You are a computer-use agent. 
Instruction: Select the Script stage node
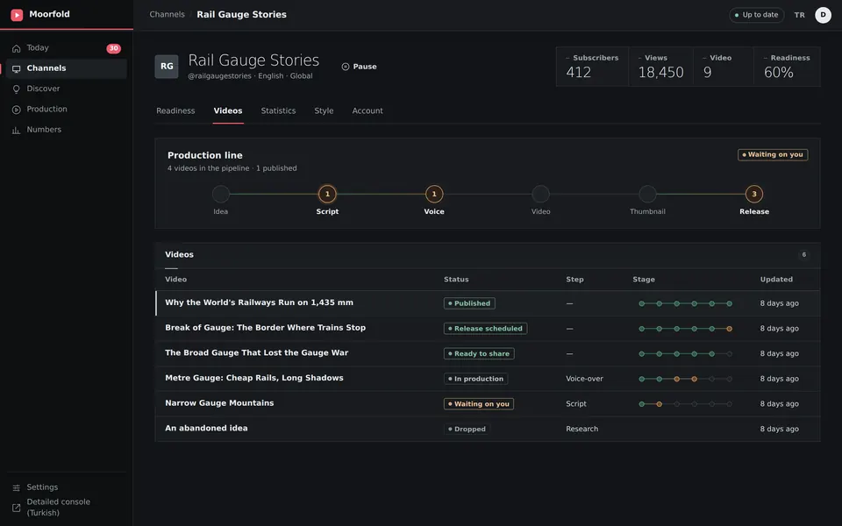327,194
